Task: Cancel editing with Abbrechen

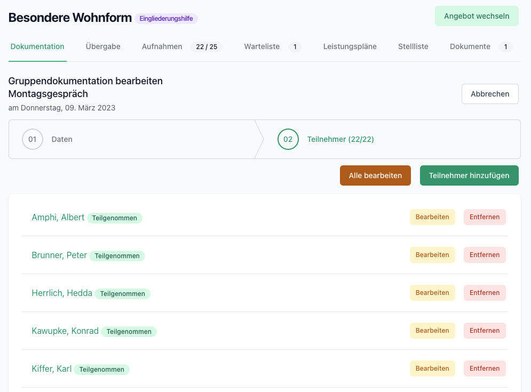Action: pos(490,94)
